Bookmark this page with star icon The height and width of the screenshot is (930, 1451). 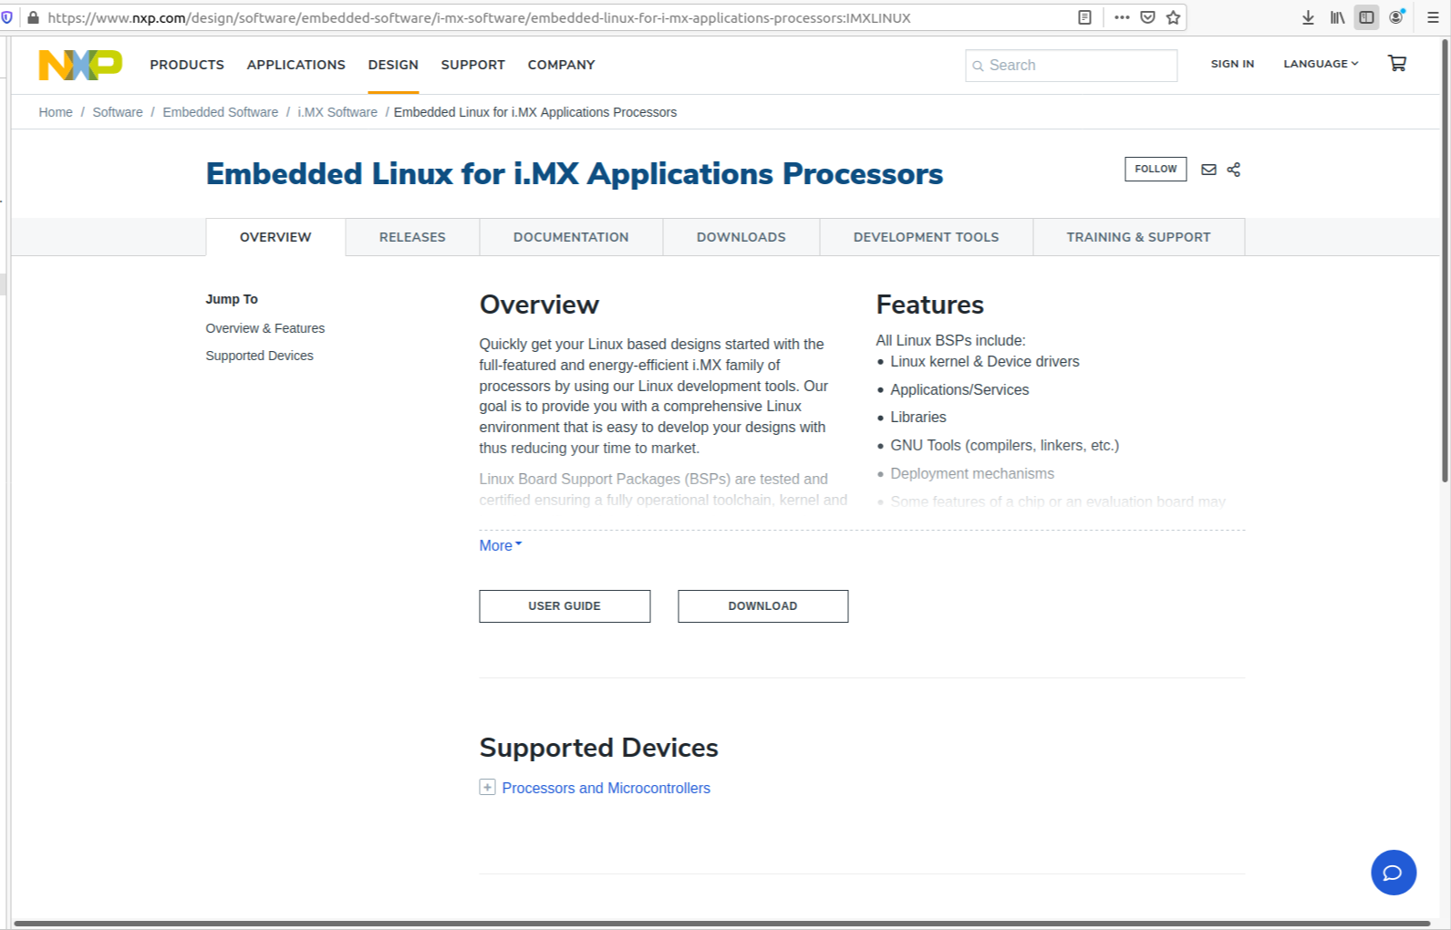1173,17
